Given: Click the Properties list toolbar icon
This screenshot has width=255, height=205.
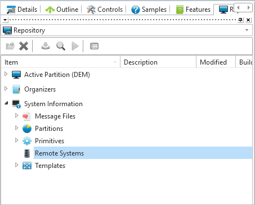Looking at the screenshot, I should 94,46.
